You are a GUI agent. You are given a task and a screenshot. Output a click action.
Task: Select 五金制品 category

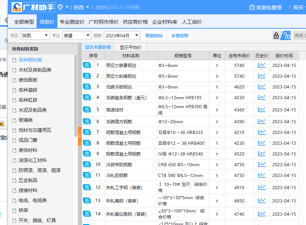pos(28,180)
